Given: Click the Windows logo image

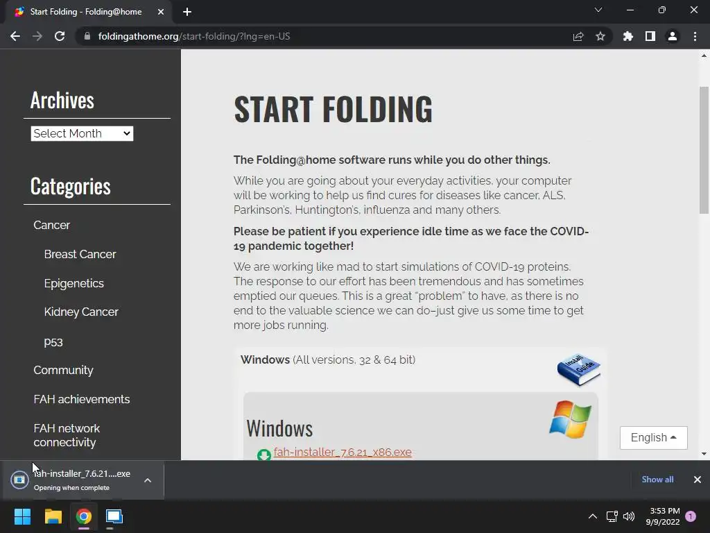Looking at the screenshot, I should coord(570,419).
